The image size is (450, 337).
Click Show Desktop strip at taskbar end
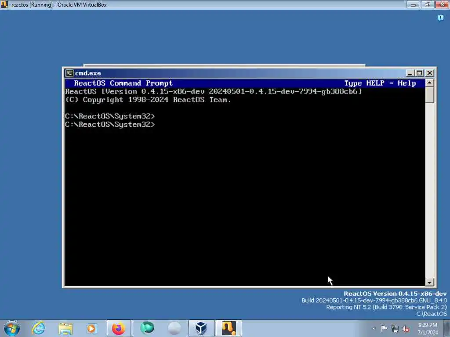(447, 328)
